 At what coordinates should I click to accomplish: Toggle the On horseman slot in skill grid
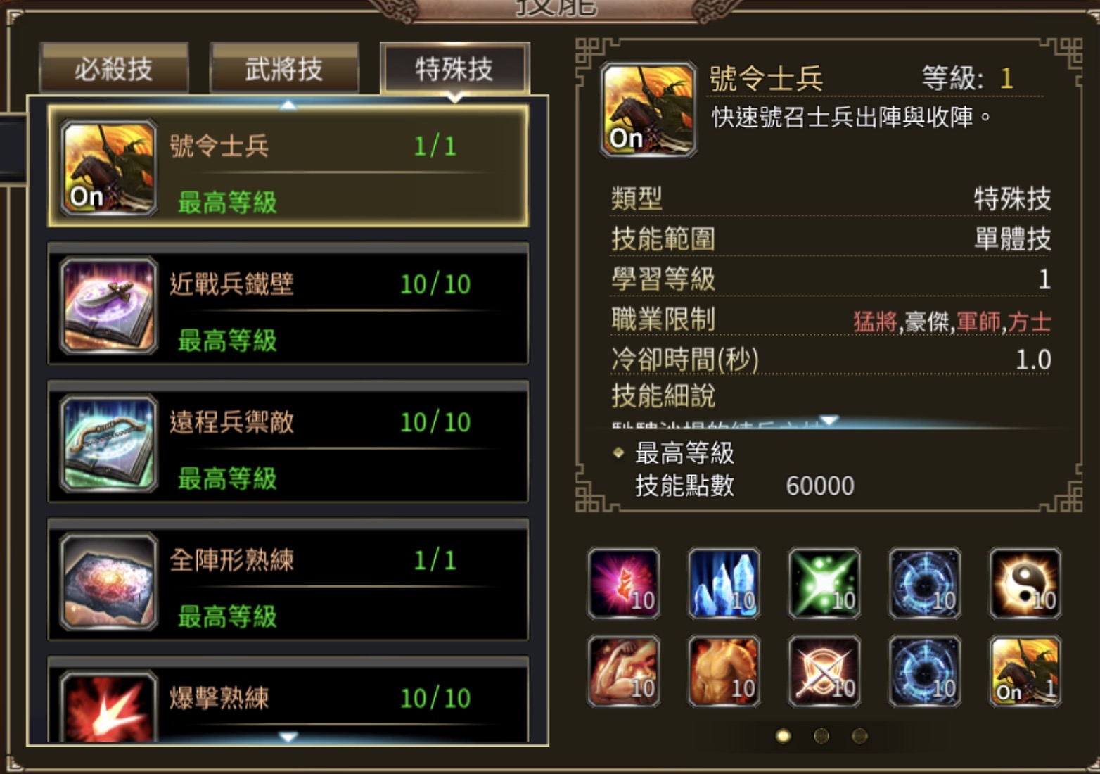tap(1025, 671)
